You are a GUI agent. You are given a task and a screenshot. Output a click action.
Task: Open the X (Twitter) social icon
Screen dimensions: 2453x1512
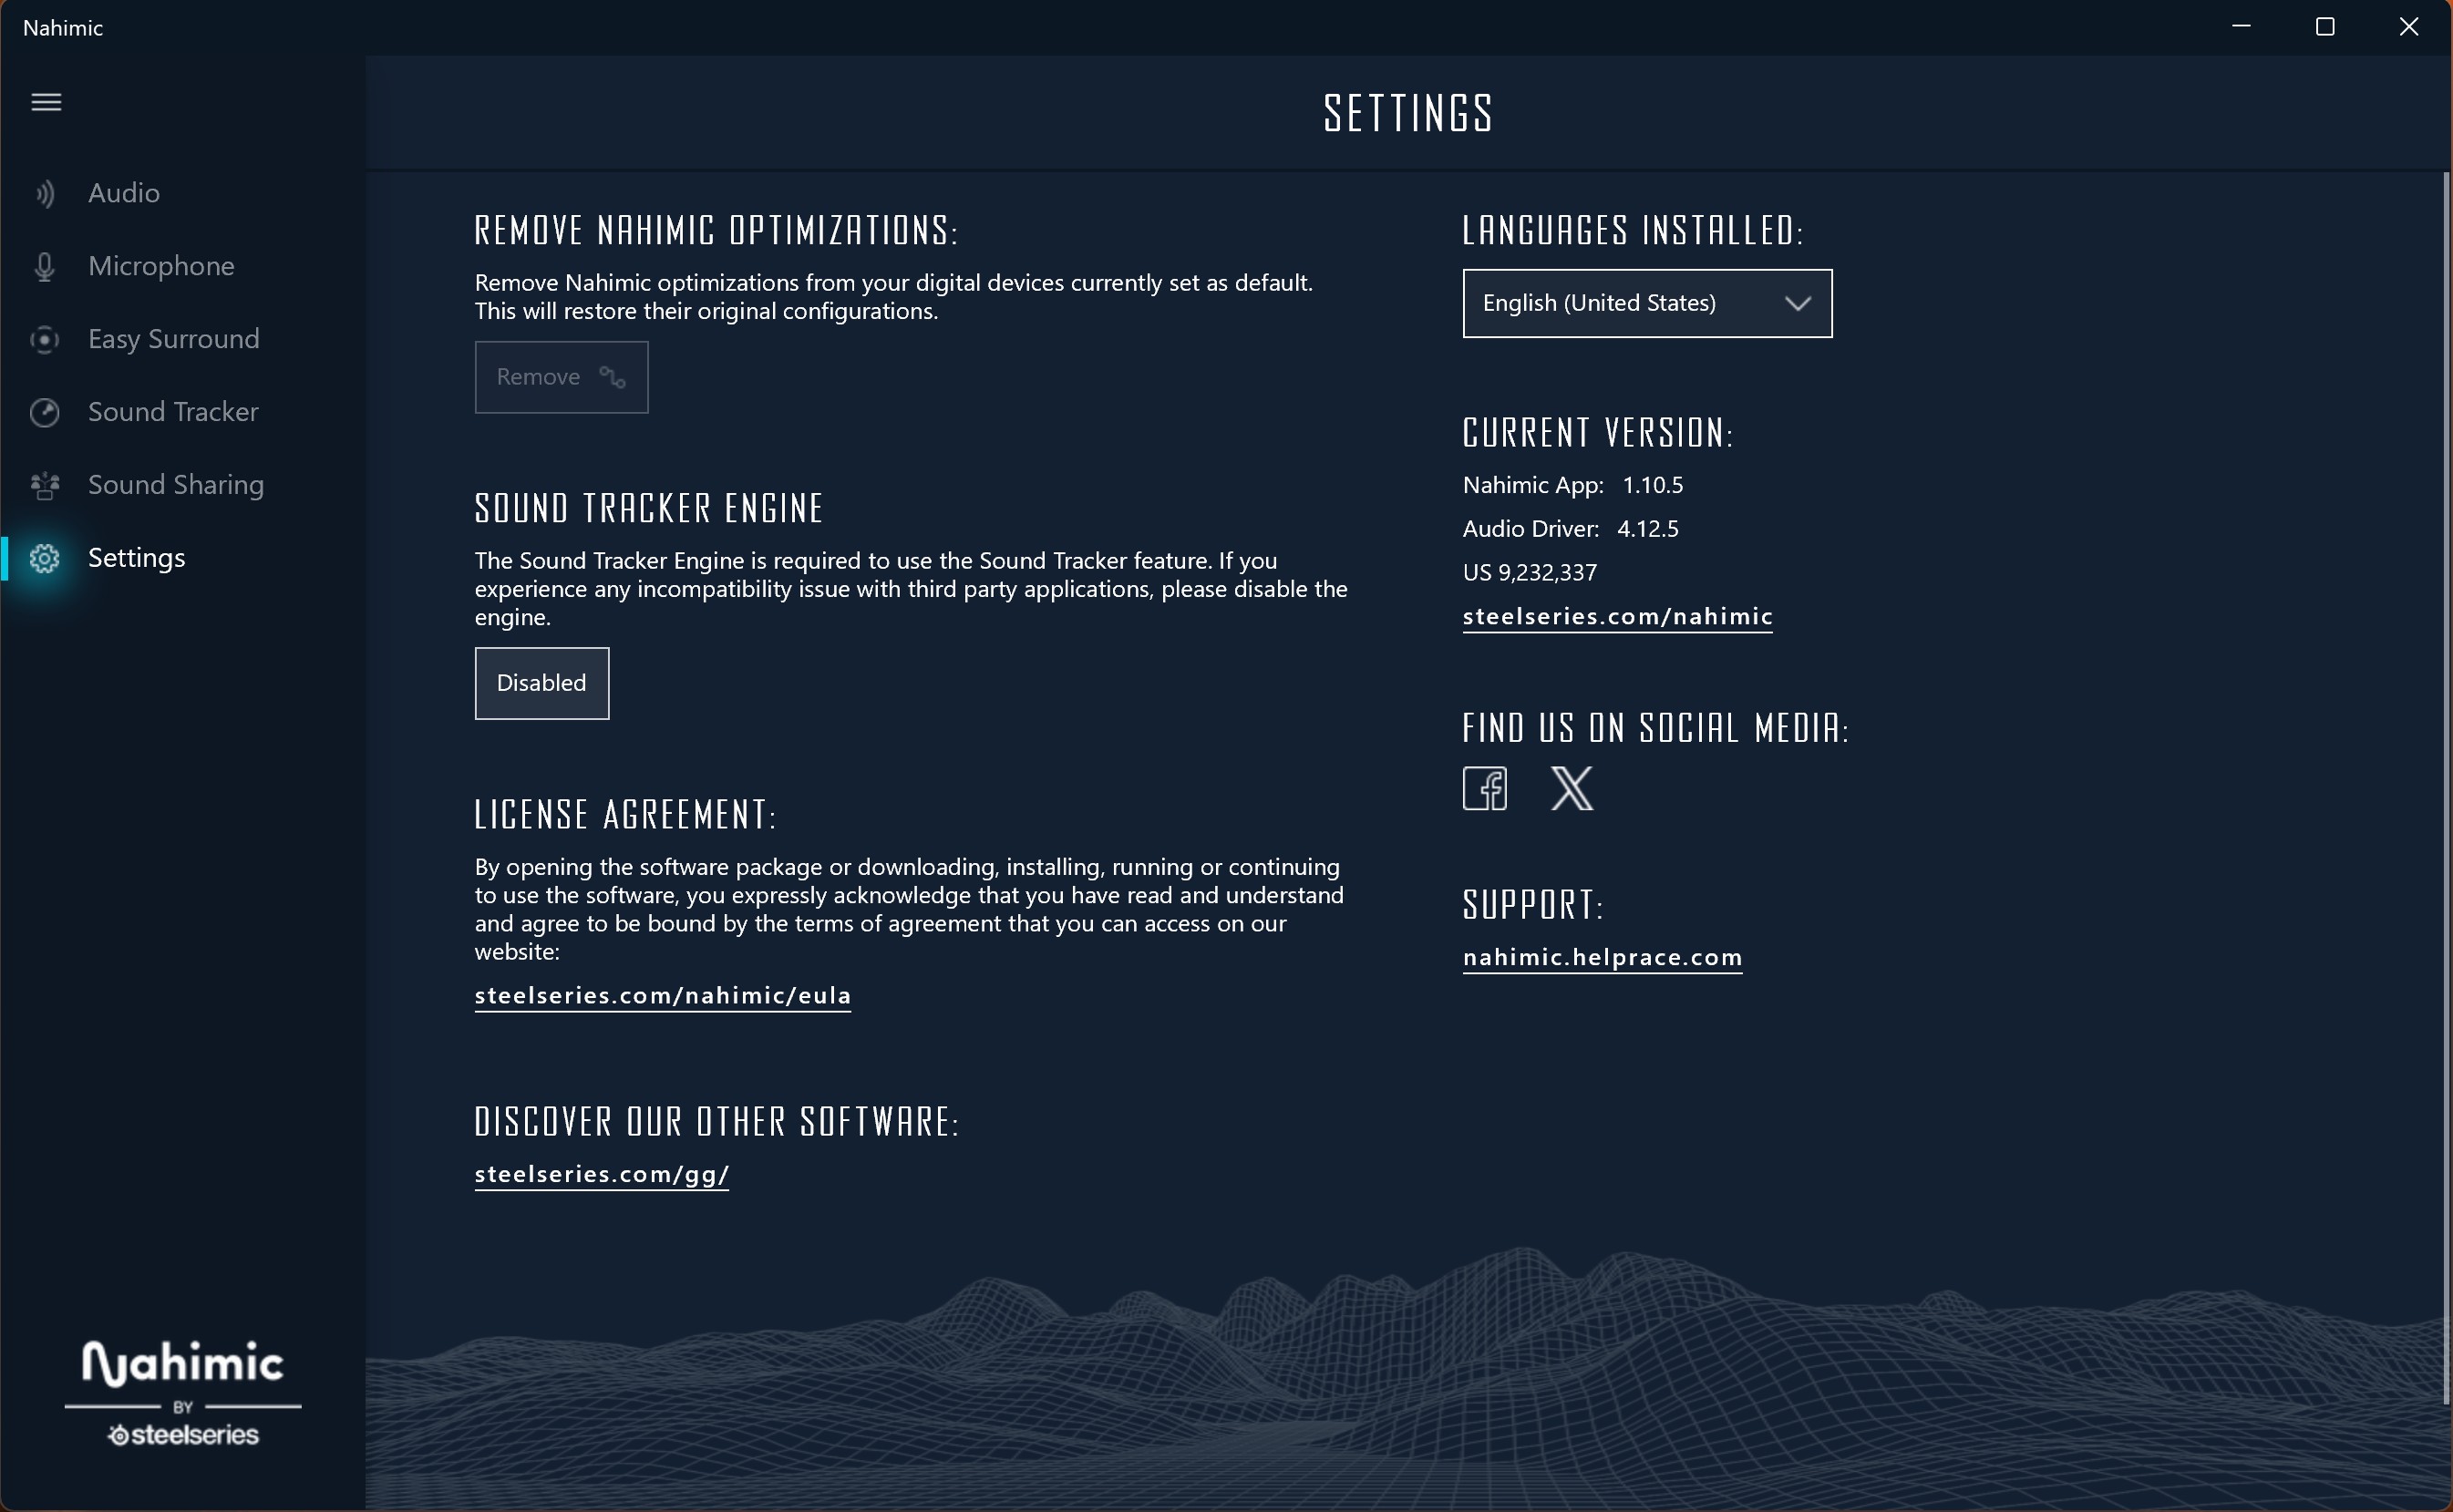[x=1571, y=789]
